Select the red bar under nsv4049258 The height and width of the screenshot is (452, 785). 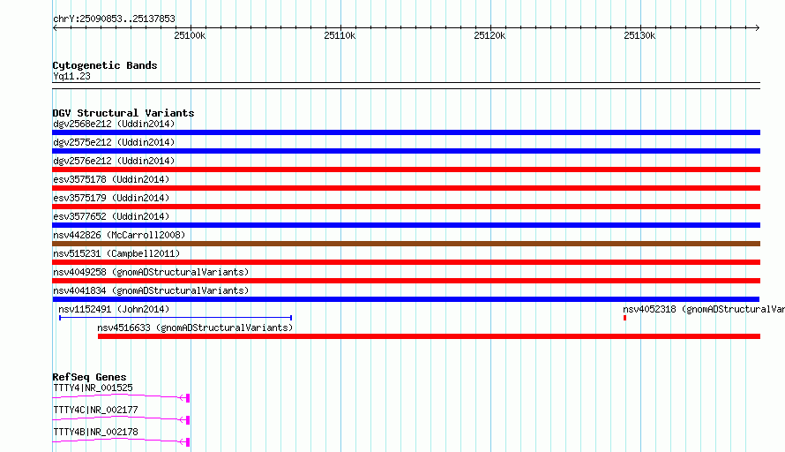pos(406,281)
